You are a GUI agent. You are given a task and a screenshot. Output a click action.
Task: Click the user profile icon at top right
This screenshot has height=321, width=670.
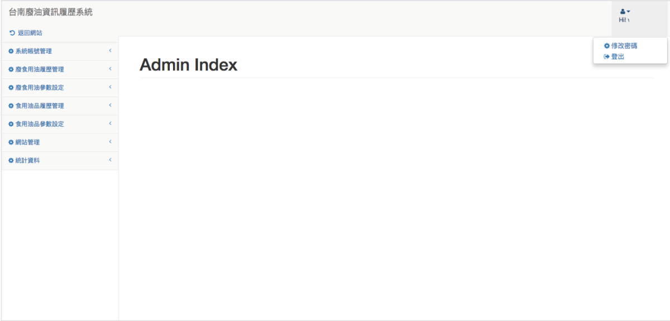pos(623,11)
